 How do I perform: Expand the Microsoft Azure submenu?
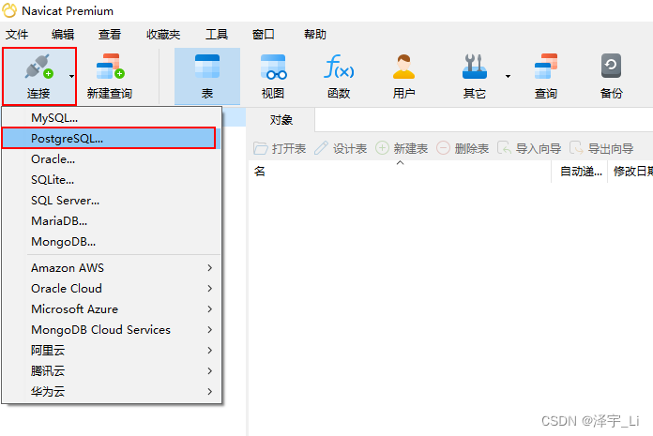pos(112,309)
